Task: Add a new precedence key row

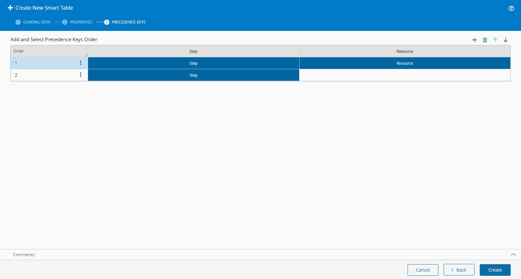Action: (475, 40)
